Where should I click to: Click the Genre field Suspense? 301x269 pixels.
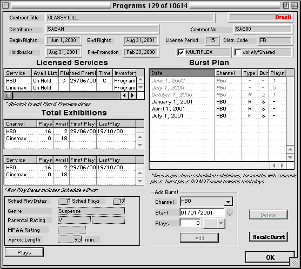pos(91,211)
